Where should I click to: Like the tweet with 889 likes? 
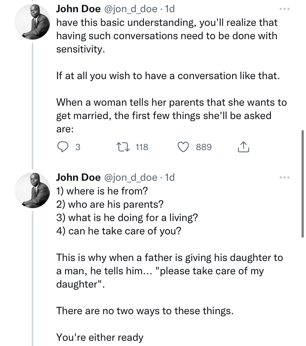pyautogui.click(x=183, y=147)
